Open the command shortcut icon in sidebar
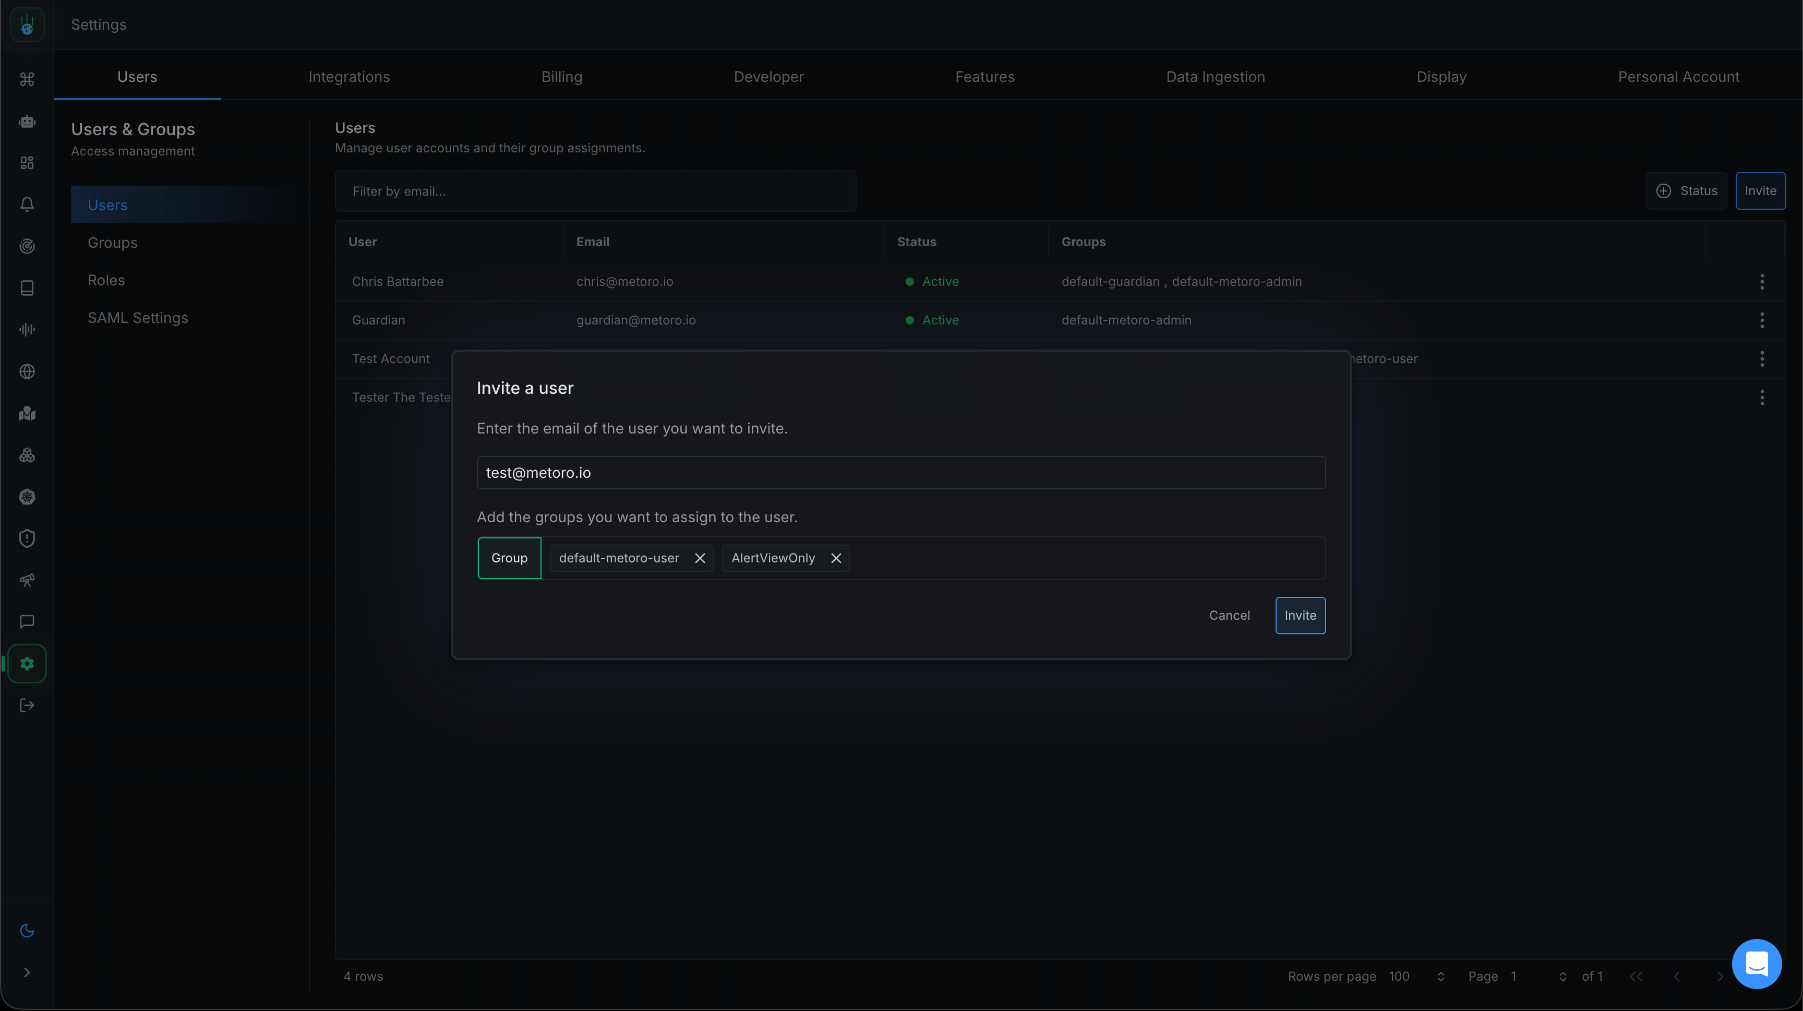This screenshot has height=1011, width=1803. 27,79
